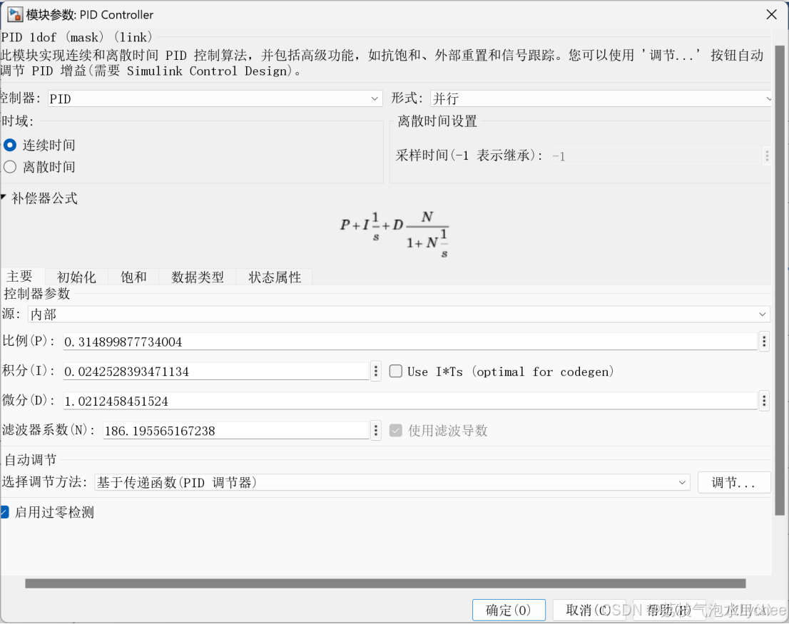Click the 采样时间 field showing -1
The height and width of the screenshot is (624, 789).
655,156
